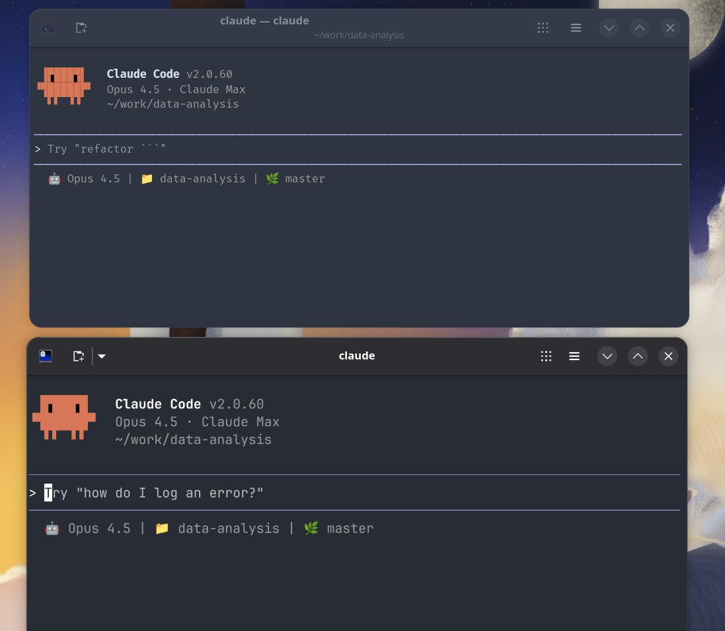725x631 pixels.
Task: Click 'data-analysis' in the top window status line
Action: [202, 179]
